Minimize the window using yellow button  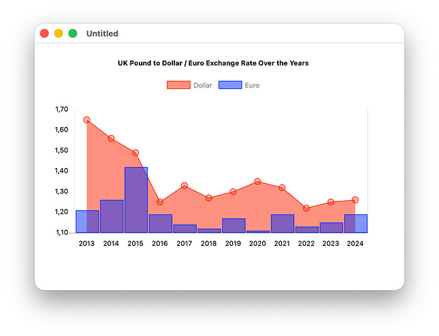pyautogui.click(x=58, y=34)
